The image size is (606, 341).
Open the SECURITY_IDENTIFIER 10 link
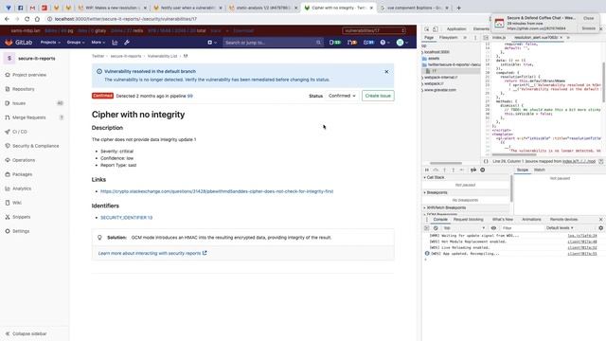coord(126,218)
